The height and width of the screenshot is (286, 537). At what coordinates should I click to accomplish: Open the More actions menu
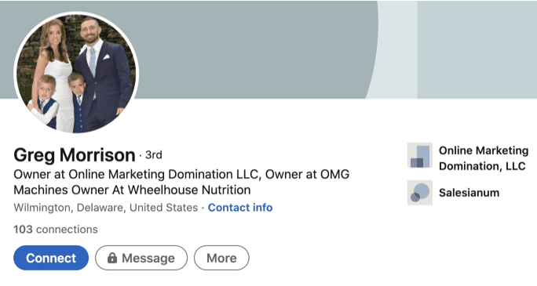coord(221,258)
